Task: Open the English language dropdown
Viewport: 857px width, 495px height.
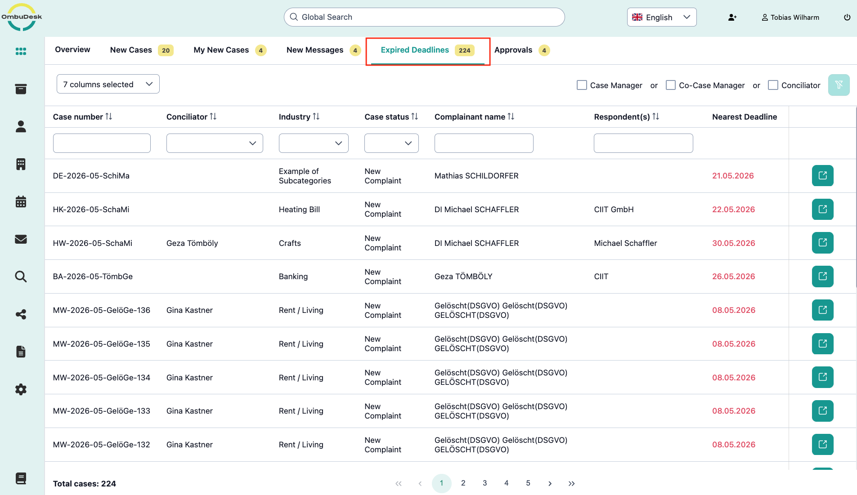Action: pos(662,17)
